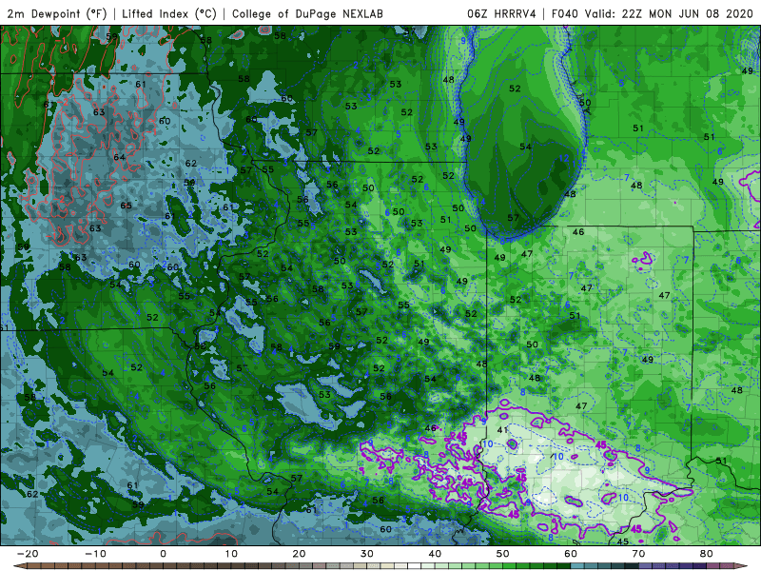Click the dewpoint value 65 on the map
This screenshot has width=761, height=571.
point(127,206)
